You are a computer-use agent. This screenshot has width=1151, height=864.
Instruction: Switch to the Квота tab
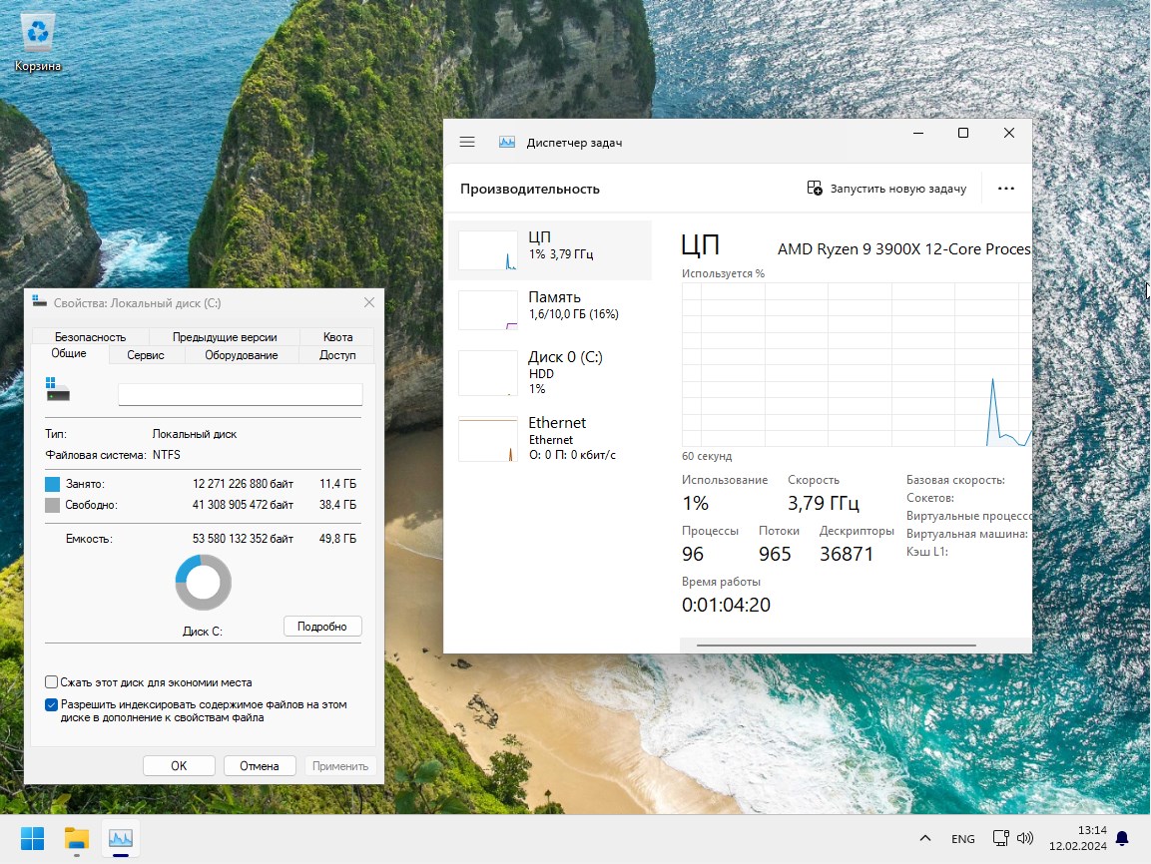pos(337,336)
